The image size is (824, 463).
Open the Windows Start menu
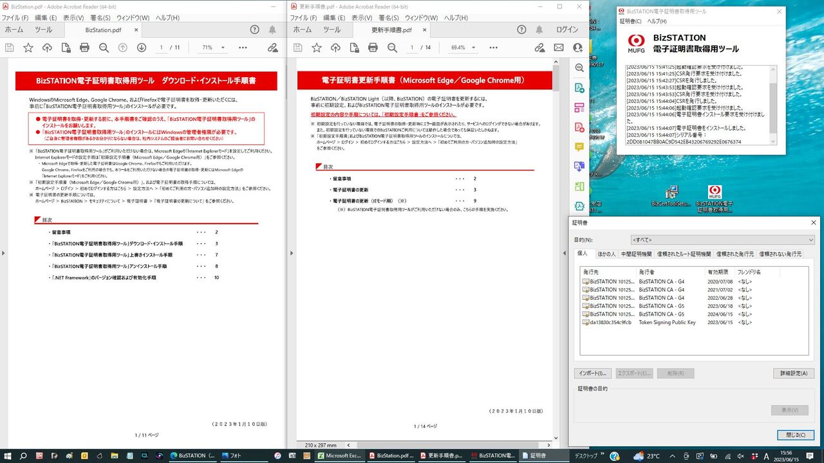click(x=7, y=456)
